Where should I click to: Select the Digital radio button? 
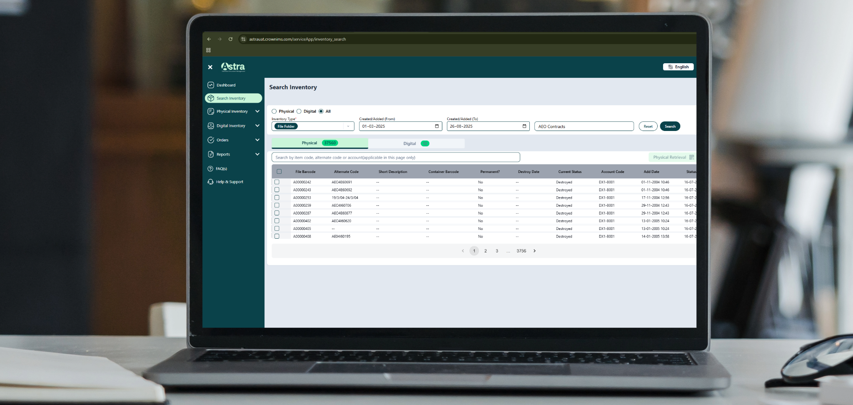coord(299,111)
